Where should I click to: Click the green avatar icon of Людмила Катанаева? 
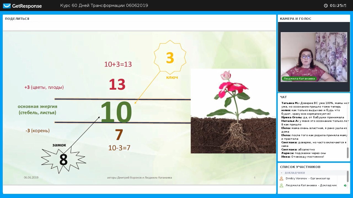point(282,185)
